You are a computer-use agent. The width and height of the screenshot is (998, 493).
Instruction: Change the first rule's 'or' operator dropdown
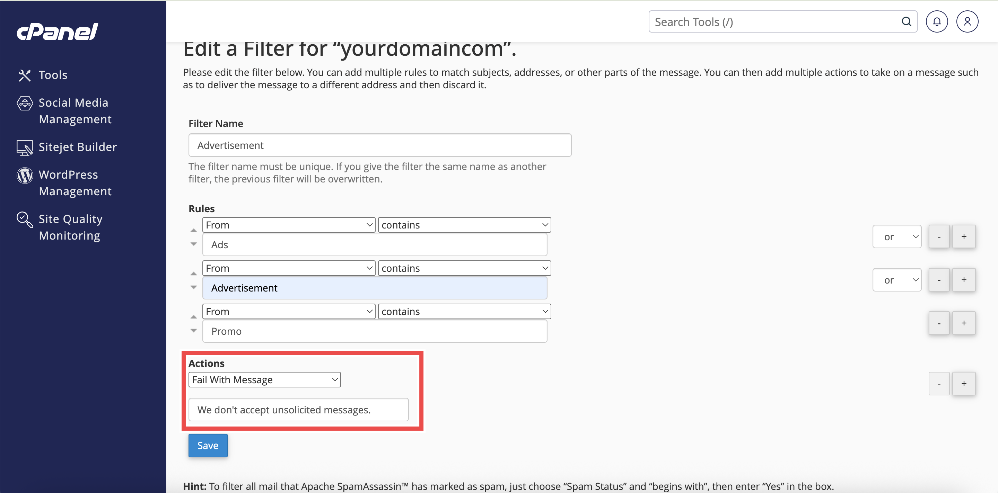point(896,236)
